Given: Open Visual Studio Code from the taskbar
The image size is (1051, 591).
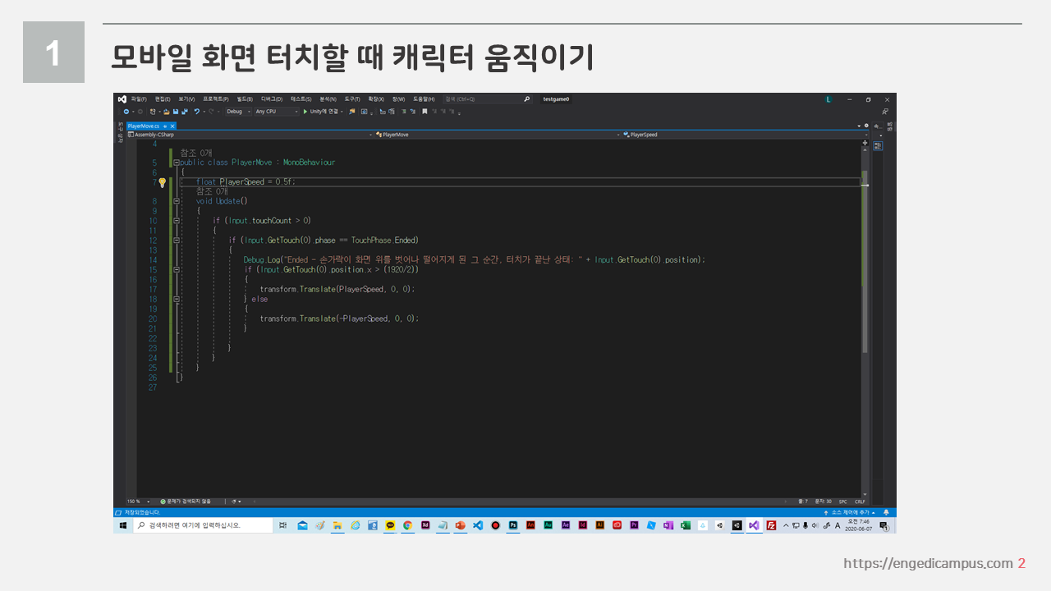Looking at the screenshot, I should pyautogui.click(x=478, y=525).
